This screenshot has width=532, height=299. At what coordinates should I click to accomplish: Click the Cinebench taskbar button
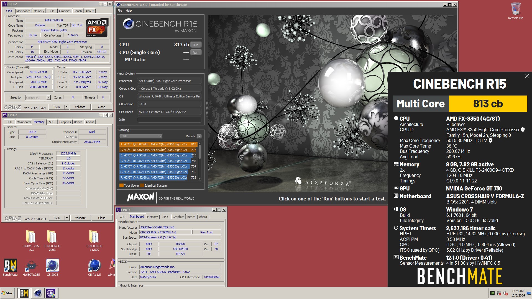click(x=38, y=293)
